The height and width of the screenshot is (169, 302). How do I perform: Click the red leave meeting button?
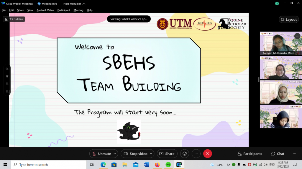coord(207,153)
